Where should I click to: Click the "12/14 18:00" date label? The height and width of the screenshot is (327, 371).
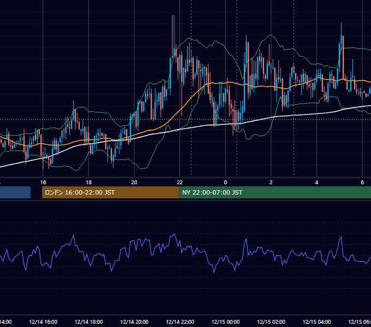[x=89, y=322]
